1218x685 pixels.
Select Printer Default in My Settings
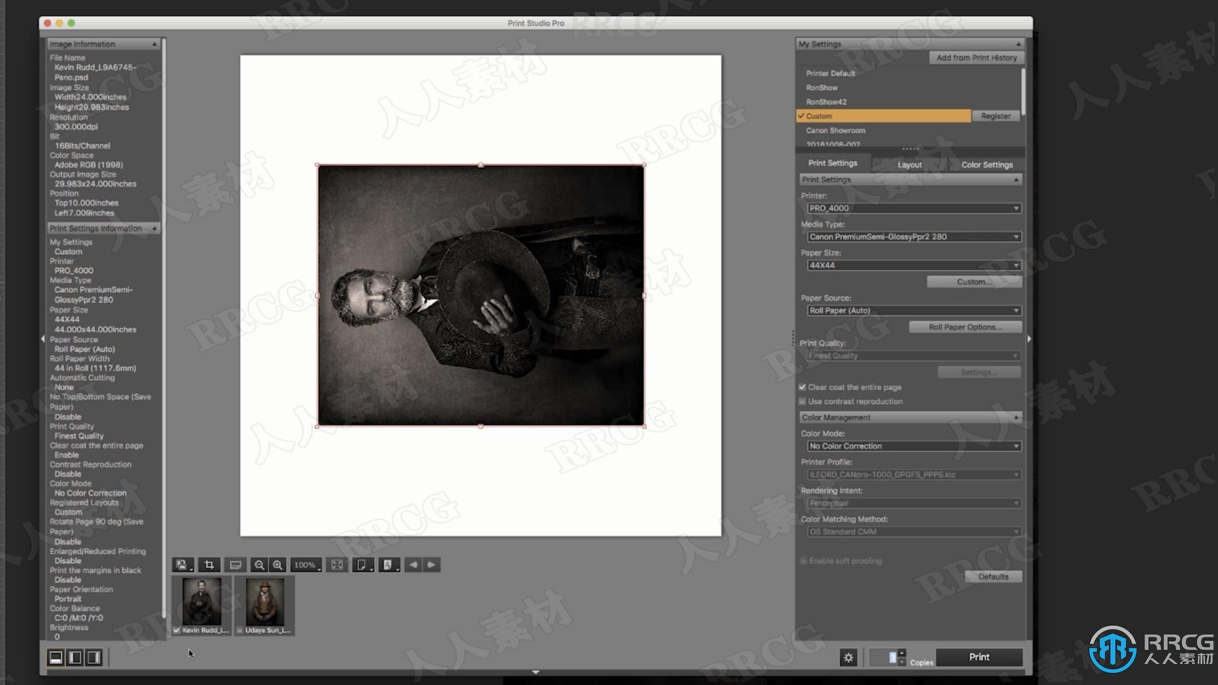click(830, 73)
